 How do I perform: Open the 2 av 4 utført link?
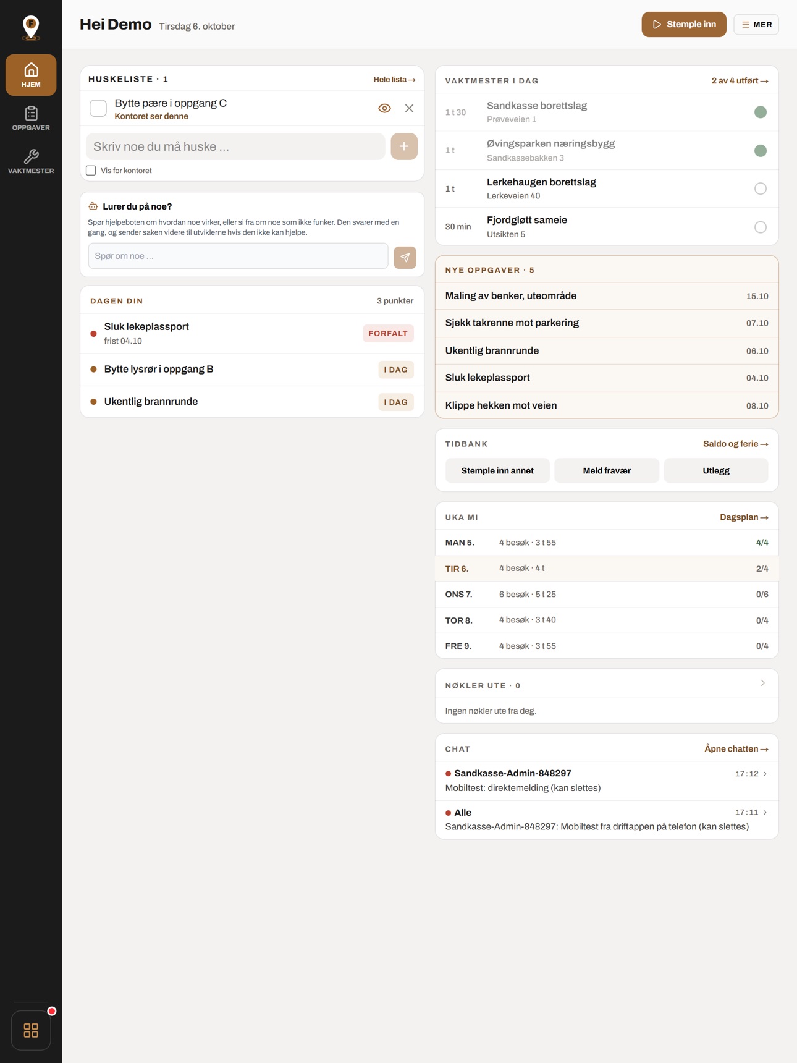click(740, 81)
